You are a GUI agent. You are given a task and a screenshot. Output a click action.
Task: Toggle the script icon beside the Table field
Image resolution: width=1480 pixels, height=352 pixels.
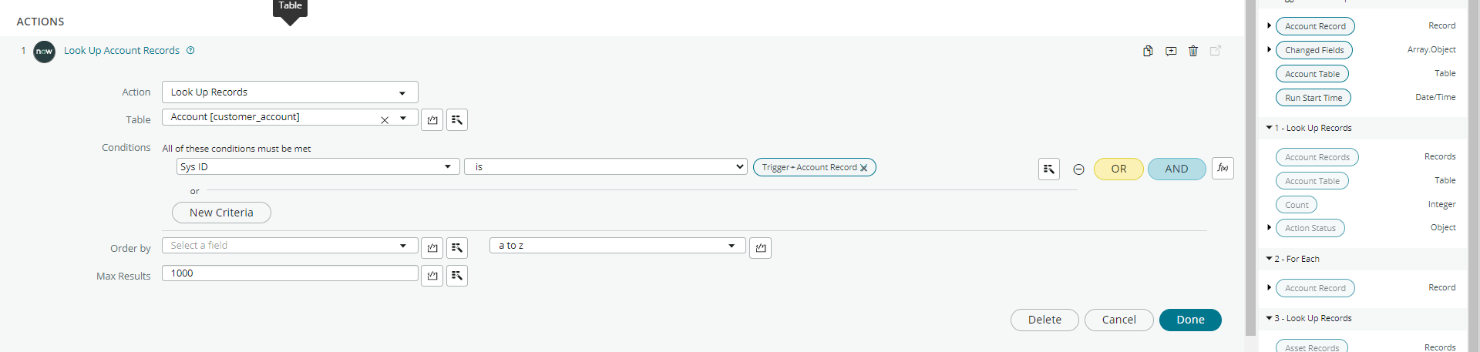pos(432,120)
